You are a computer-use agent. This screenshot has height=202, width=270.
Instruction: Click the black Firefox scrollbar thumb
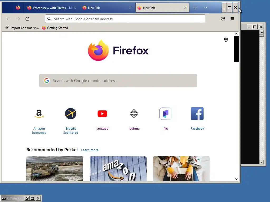tap(236, 49)
